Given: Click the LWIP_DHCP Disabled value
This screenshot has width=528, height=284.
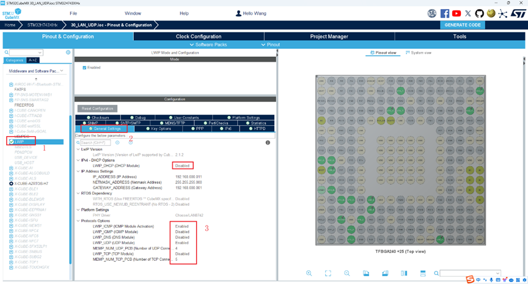Looking at the screenshot, I should pyautogui.click(x=182, y=166).
